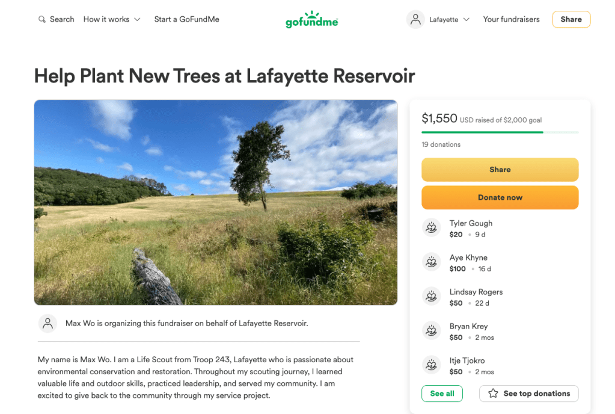Open Start a GoFundMe menu item

point(186,19)
